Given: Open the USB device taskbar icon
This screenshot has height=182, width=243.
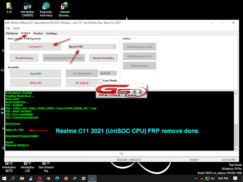Looking at the screenshot, I should (31, 179).
